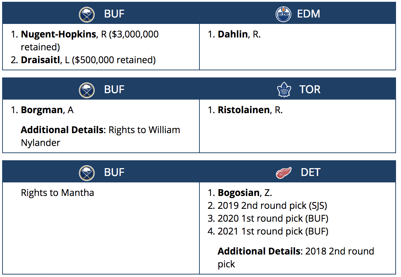Click the DET team header label
Viewport: 401px width, 277px height.
click(x=310, y=172)
